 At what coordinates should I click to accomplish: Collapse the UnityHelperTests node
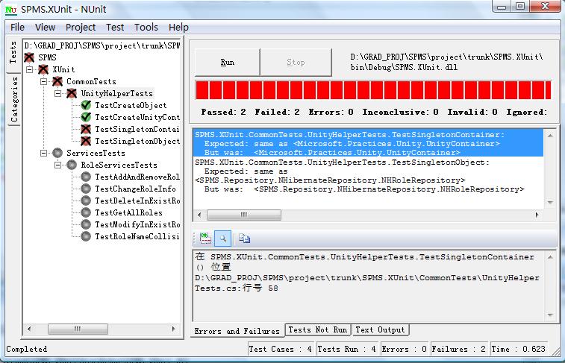click(57, 93)
